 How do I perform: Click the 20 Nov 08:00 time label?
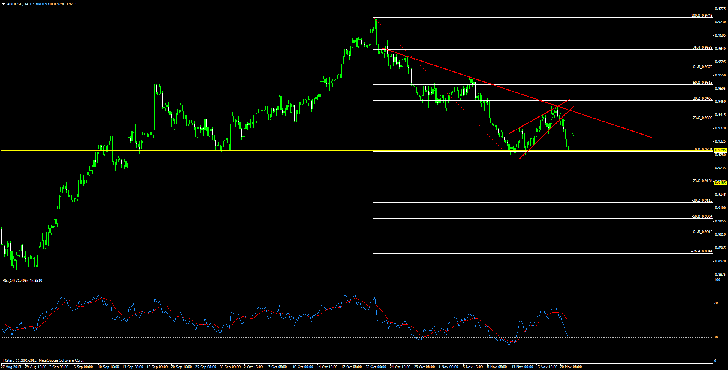point(571,367)
